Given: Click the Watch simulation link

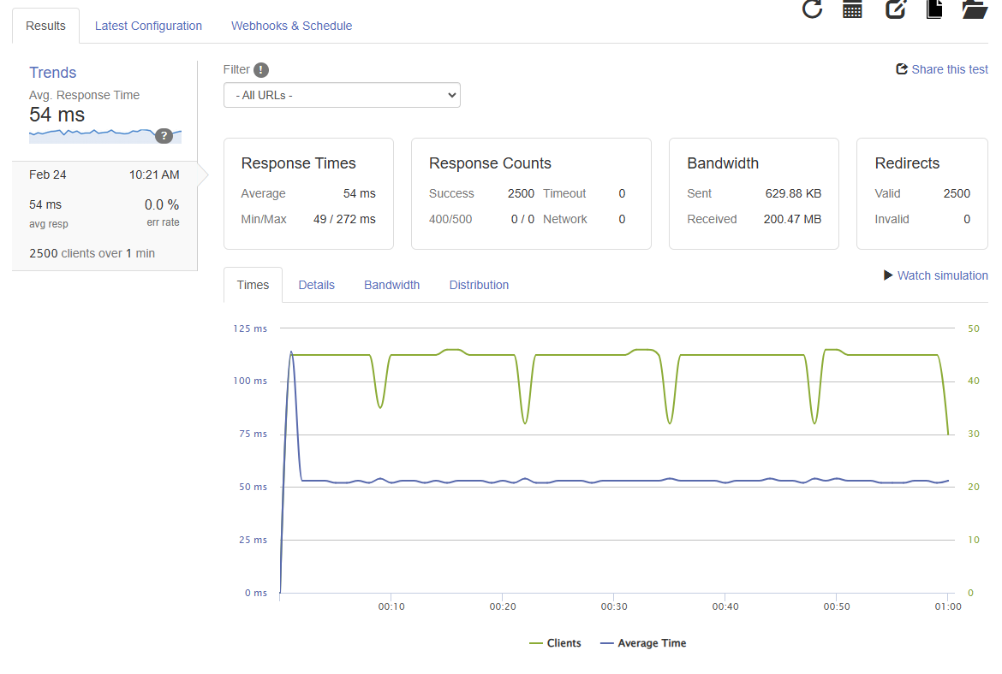Looking at the screenshot, I should pos(942,275).
